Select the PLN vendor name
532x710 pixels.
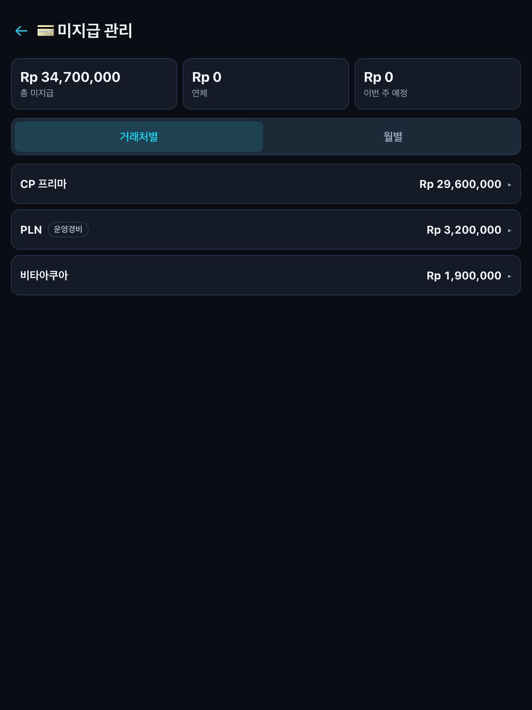pos(31,230)
